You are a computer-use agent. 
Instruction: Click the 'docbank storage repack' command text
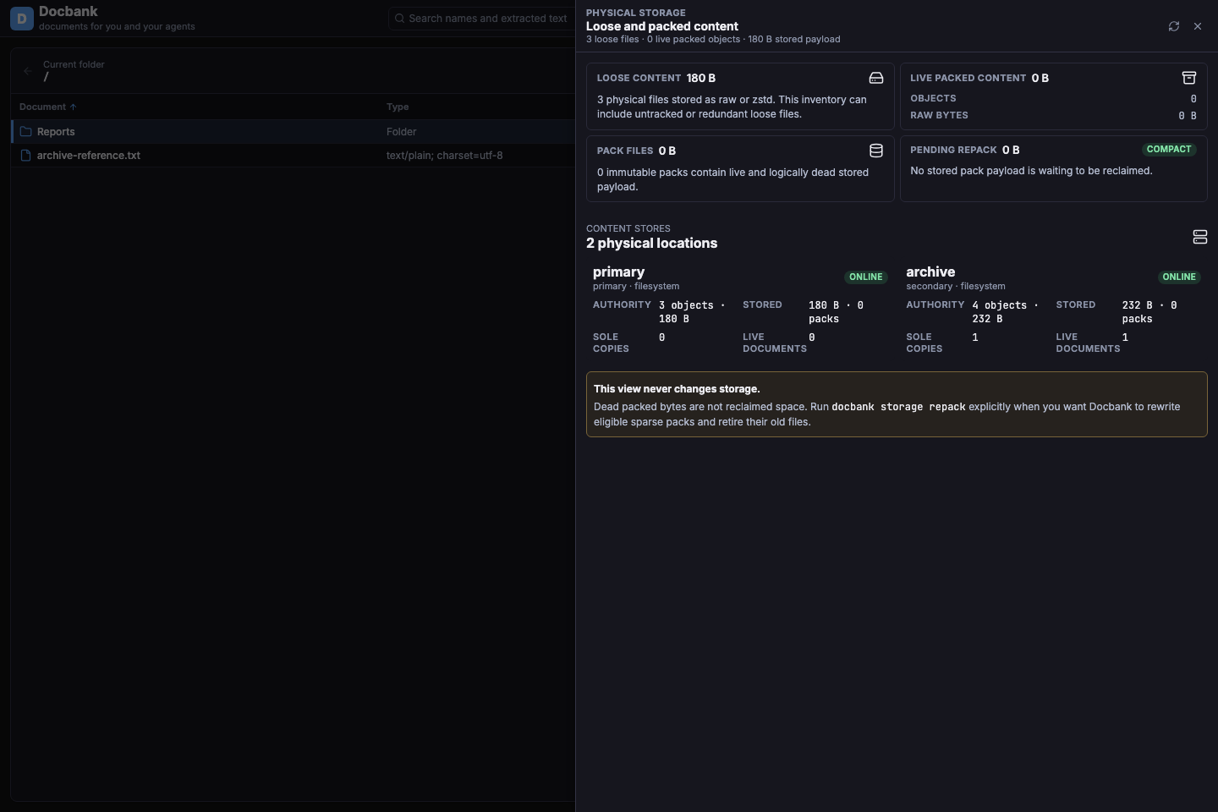(x=898, y=407)
